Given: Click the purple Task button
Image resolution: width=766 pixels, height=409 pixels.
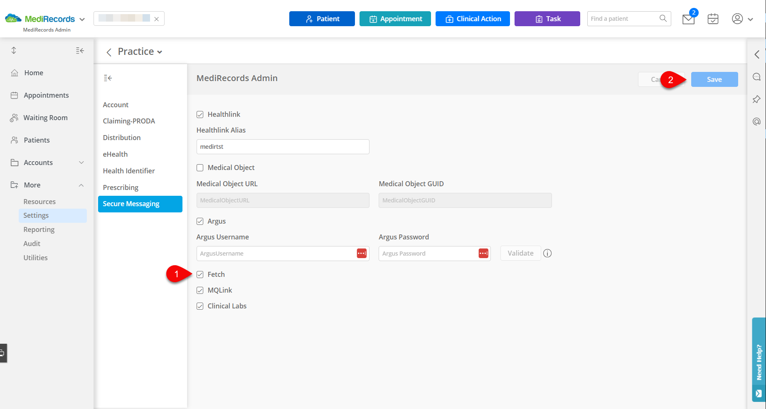Looking at the screenshot, I should [x=547, y=19].
